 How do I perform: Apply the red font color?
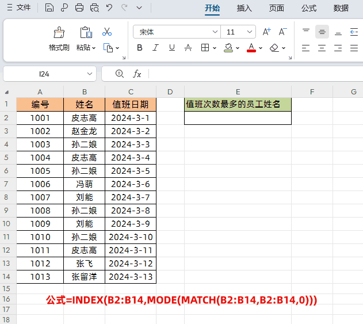click(x=251, y=48)
